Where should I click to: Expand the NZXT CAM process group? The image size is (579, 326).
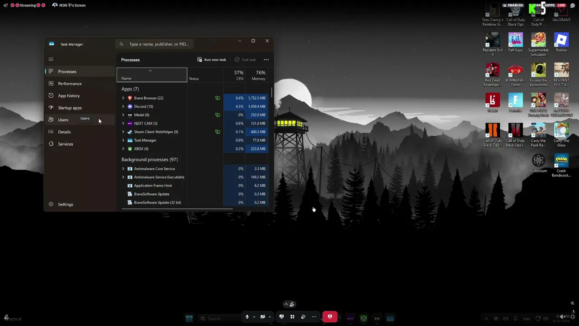123,123
